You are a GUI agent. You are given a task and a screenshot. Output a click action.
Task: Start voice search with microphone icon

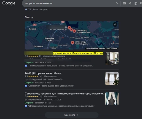130,3
